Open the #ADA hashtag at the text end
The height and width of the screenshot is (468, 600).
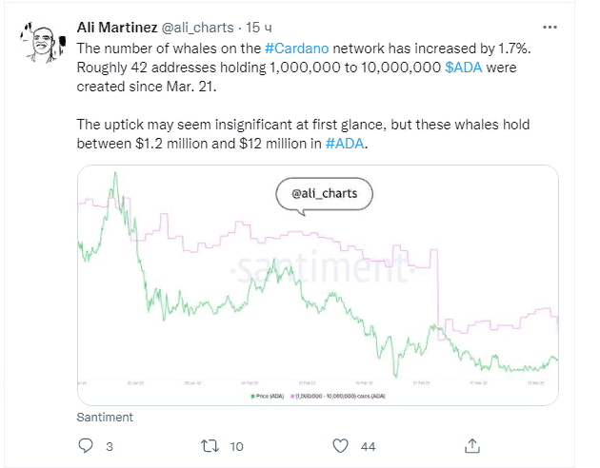tap(343, 144)
